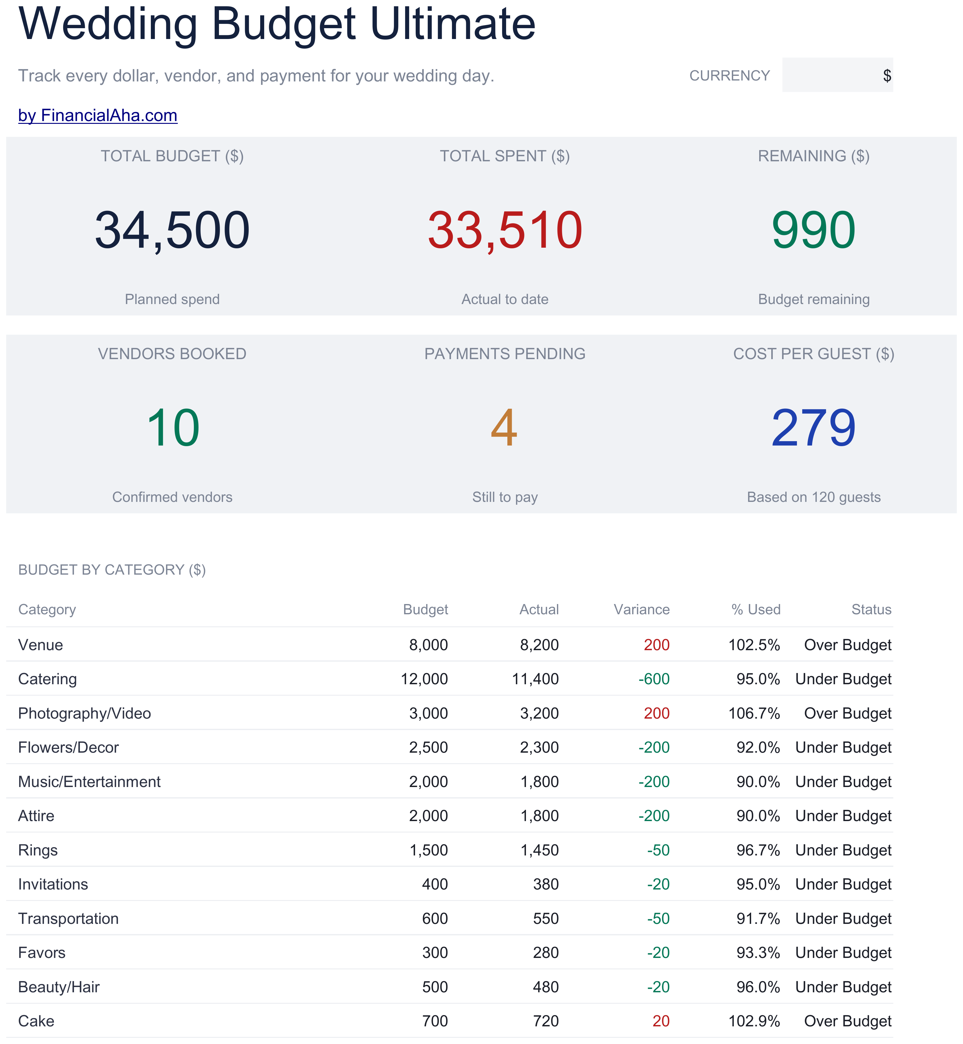Viewport: 963px width, 1044px height.
Task: Select the Beauty/Hair actual value 480
Action: [x=545, y=987]
